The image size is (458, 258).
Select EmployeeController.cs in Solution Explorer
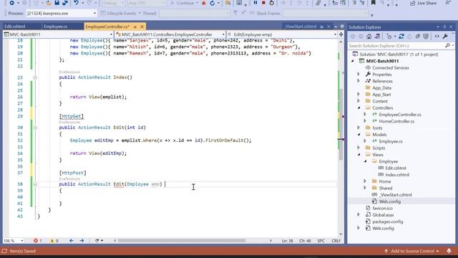[400, 115]
